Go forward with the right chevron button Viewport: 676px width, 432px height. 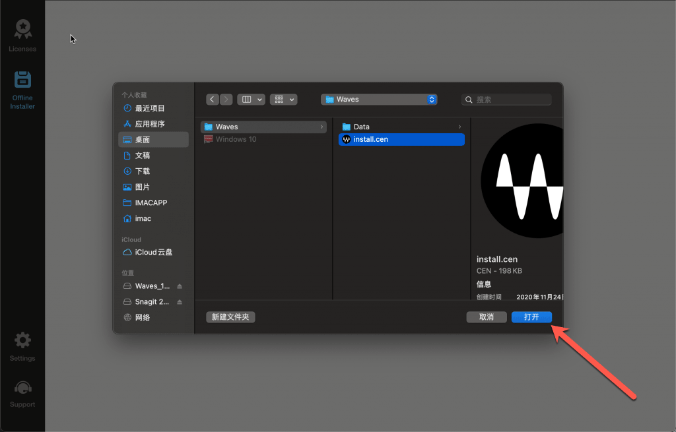coord(226,100)
